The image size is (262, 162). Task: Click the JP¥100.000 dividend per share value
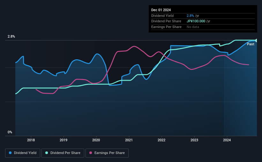196,21
